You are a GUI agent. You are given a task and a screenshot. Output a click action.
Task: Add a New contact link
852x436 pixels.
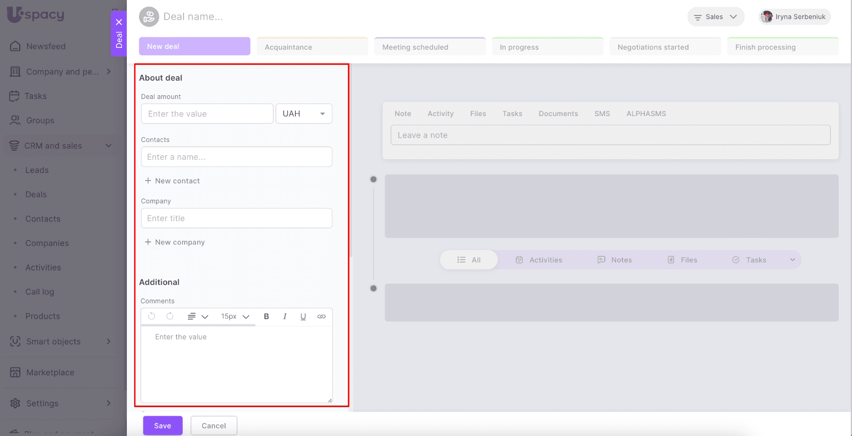[172, 181]
